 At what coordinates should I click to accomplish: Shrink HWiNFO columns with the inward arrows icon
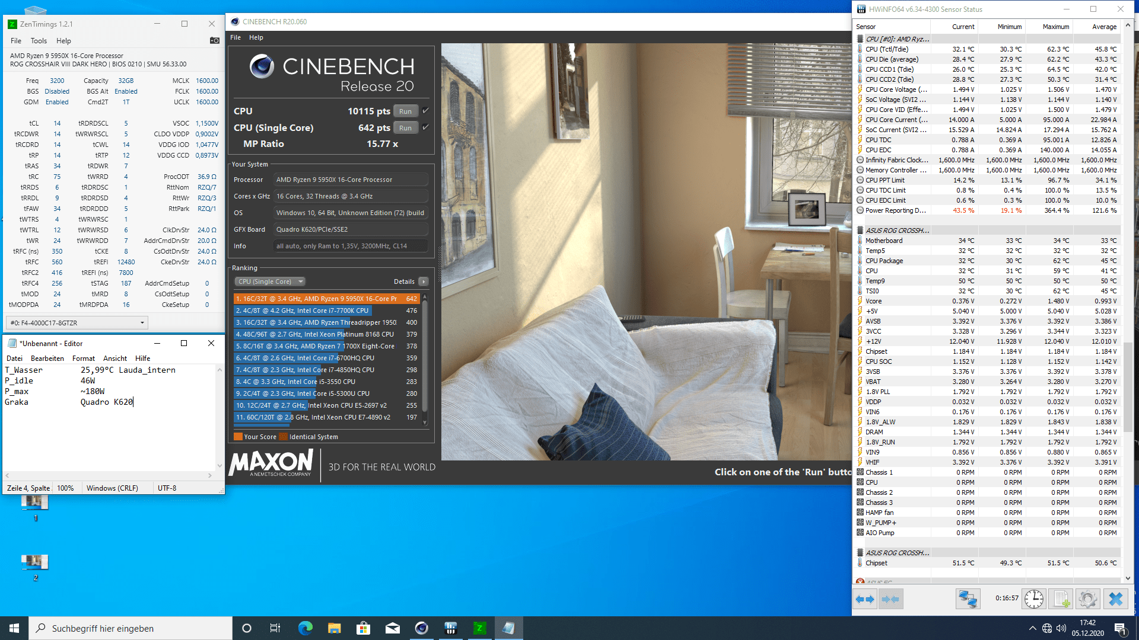coord(890,599)
